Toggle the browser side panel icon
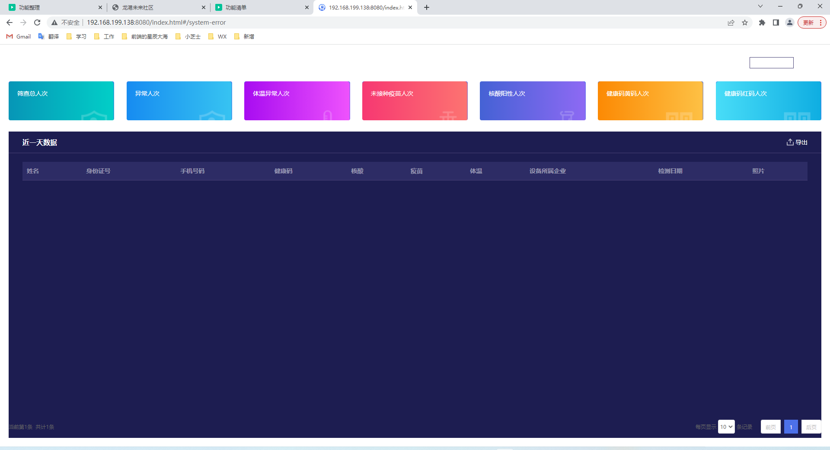The width and height of the screenshot is (830, 450). 776,22
